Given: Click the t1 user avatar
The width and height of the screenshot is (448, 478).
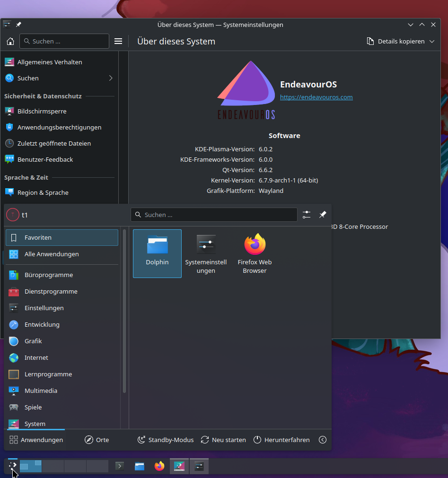Looking at the screenshot, I should click(13, 215).
